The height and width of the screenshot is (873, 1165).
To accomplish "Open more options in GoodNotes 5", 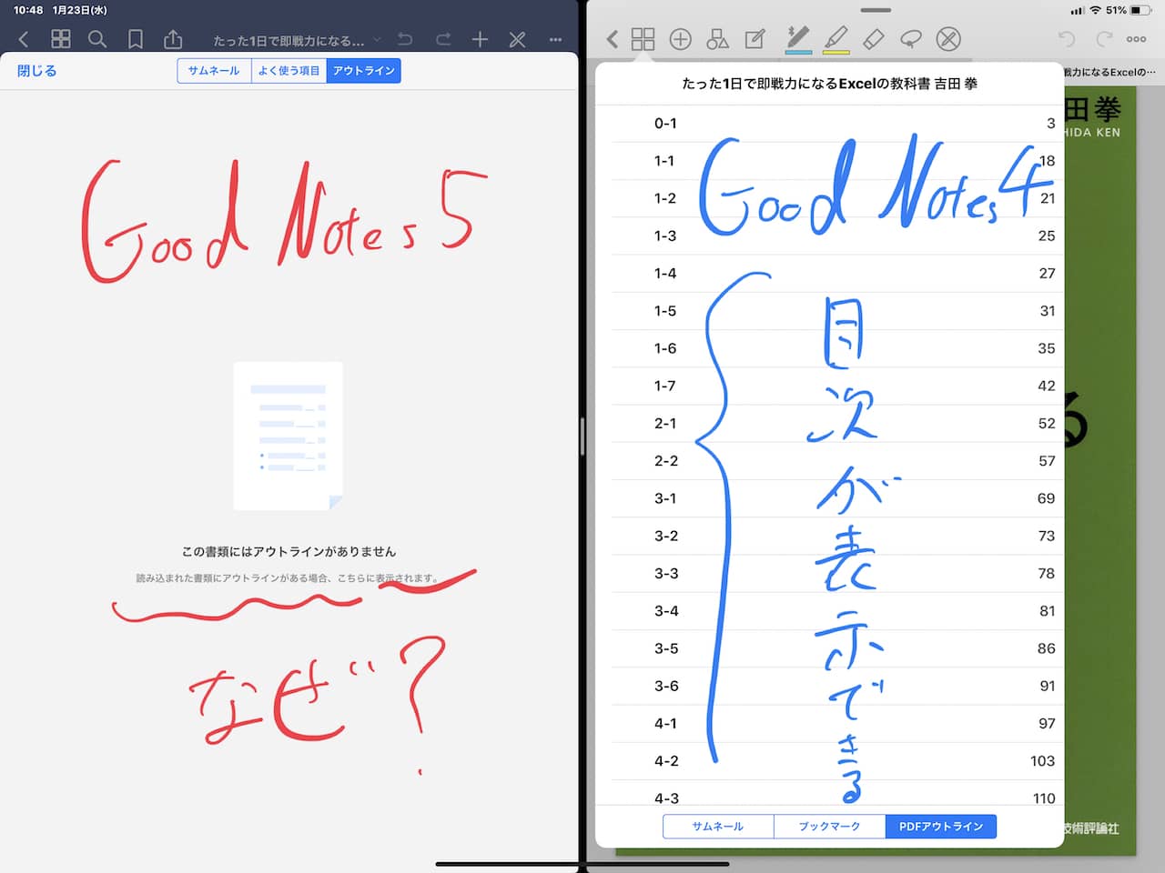I will point(555,40).
